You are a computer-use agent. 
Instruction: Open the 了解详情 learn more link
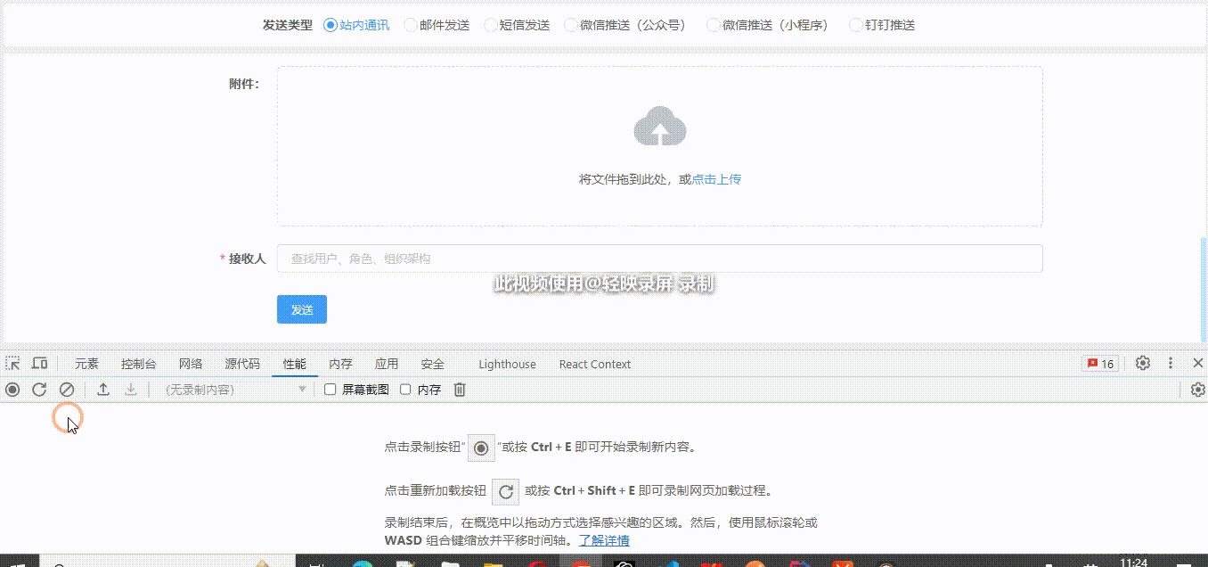point(603,540)
